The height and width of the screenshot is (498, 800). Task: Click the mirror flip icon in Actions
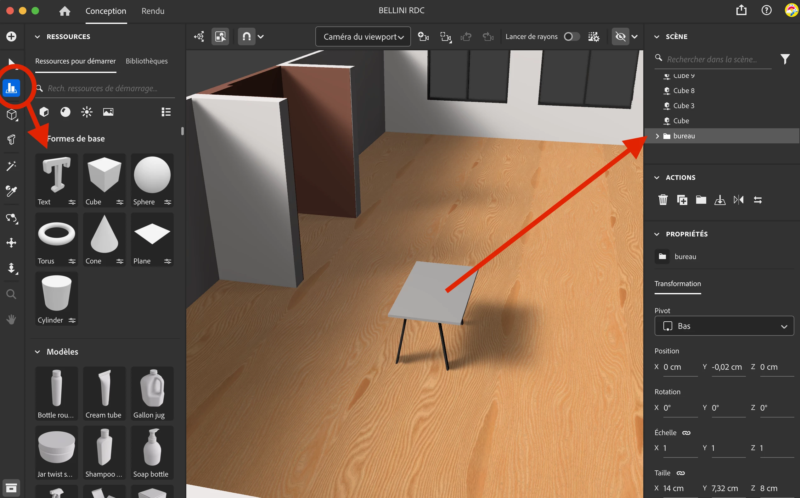click(739, 200)
